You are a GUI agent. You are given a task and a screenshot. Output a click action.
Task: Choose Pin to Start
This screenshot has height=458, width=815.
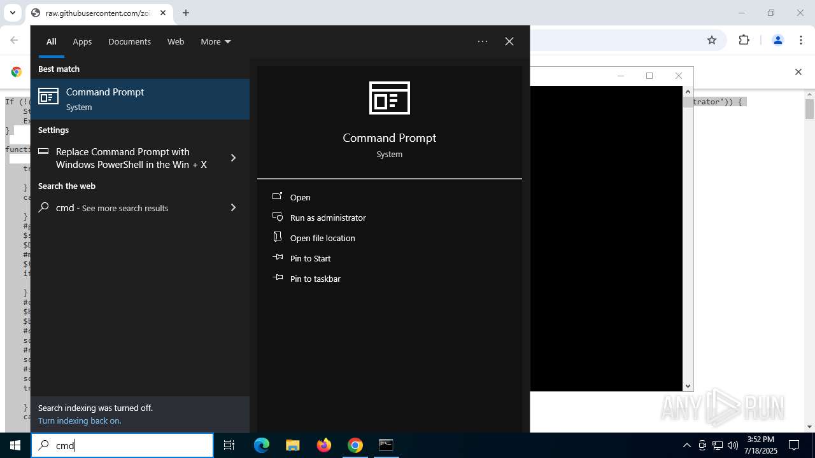[x=311, y=258]
